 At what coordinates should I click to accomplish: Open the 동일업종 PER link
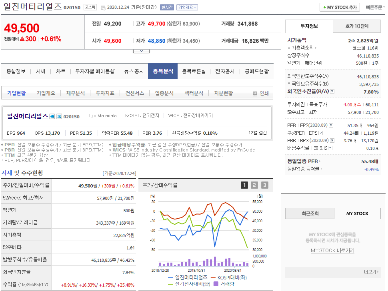pos(304,161)
